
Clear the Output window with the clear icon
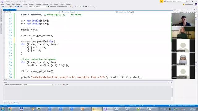64,85
